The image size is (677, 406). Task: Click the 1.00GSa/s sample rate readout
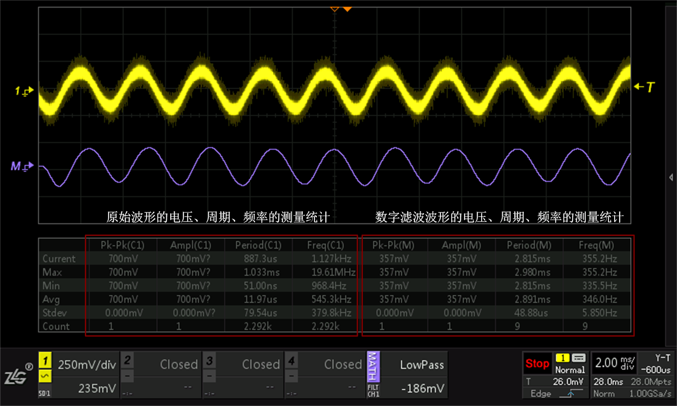click(650, 393)
